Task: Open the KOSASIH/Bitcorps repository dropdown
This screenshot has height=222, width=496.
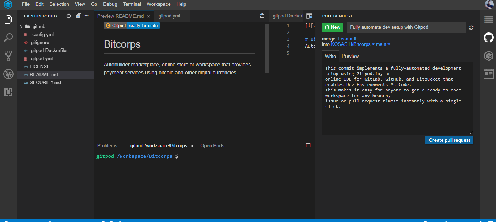Action: click(353, 44)
